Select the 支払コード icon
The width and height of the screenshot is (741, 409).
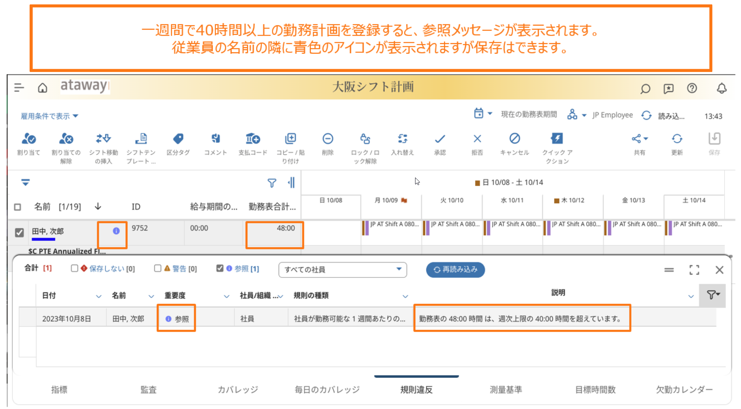(x=253, y=139)
